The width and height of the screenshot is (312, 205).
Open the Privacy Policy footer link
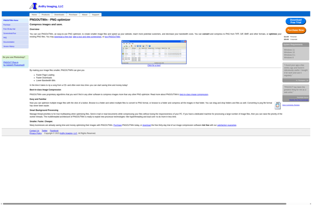click(x=35, y=133)
